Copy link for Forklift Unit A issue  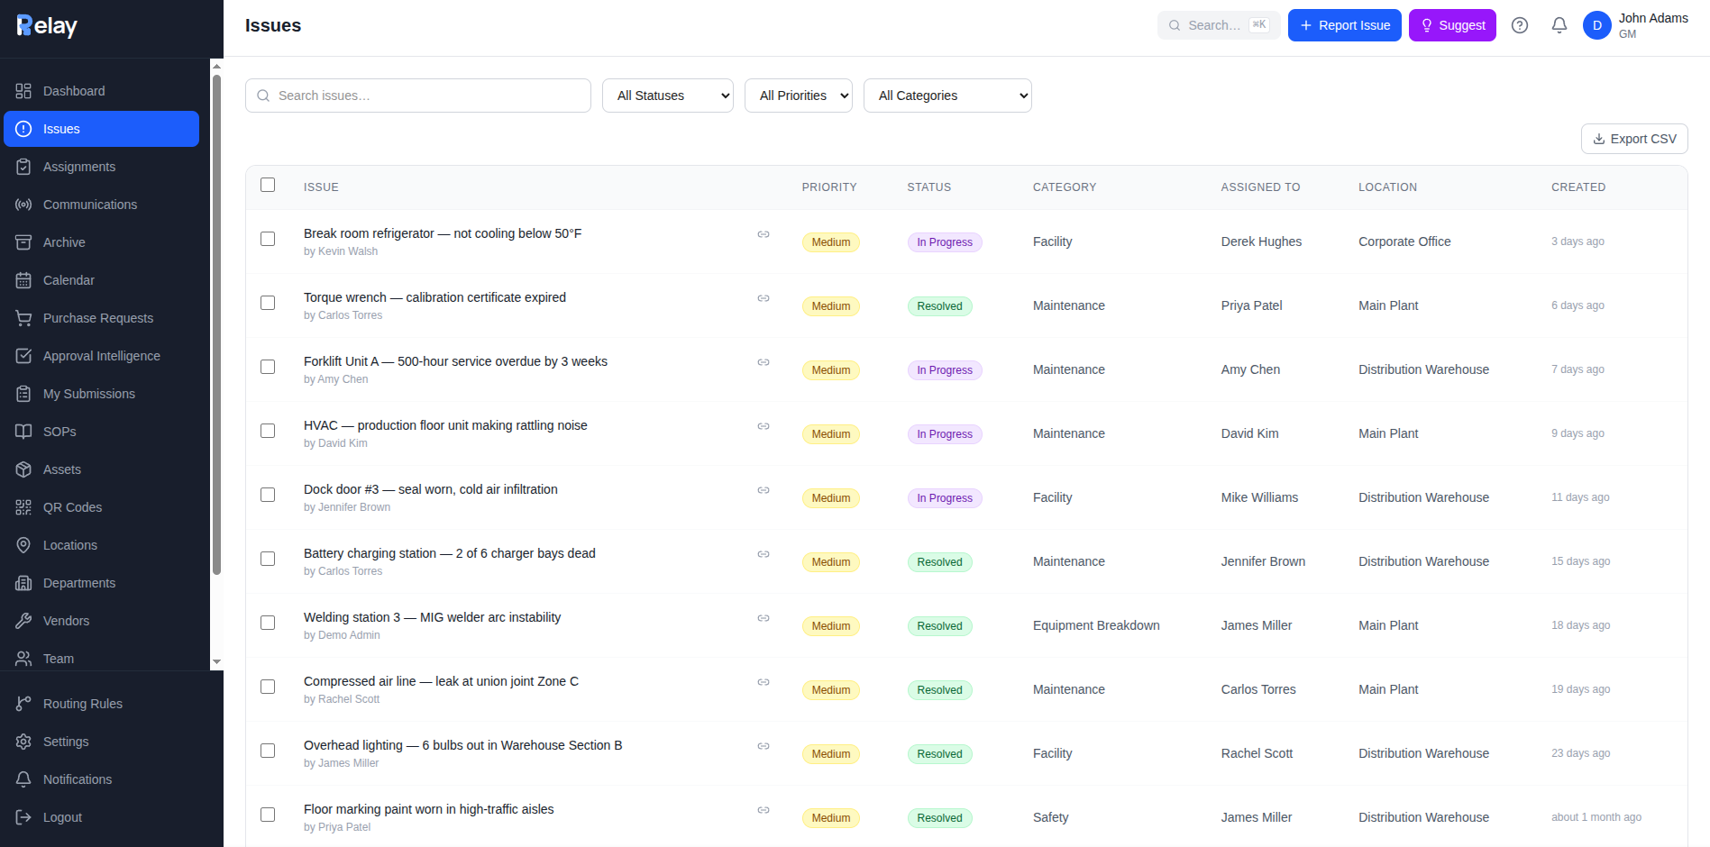click(764, 362)
